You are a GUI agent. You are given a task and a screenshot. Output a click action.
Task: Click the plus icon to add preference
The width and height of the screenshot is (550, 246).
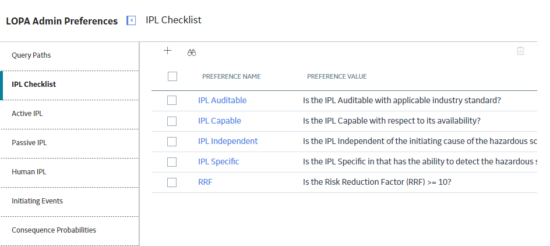(168, 51)
